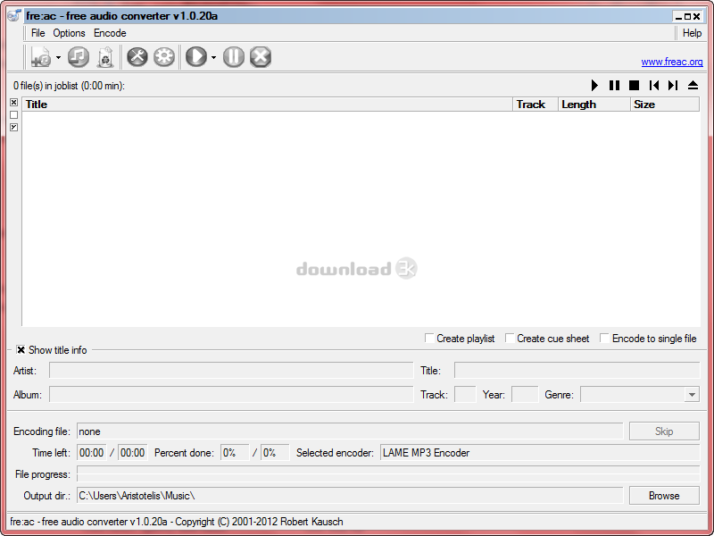Add audio files to the joblist

tap(41, 57)
